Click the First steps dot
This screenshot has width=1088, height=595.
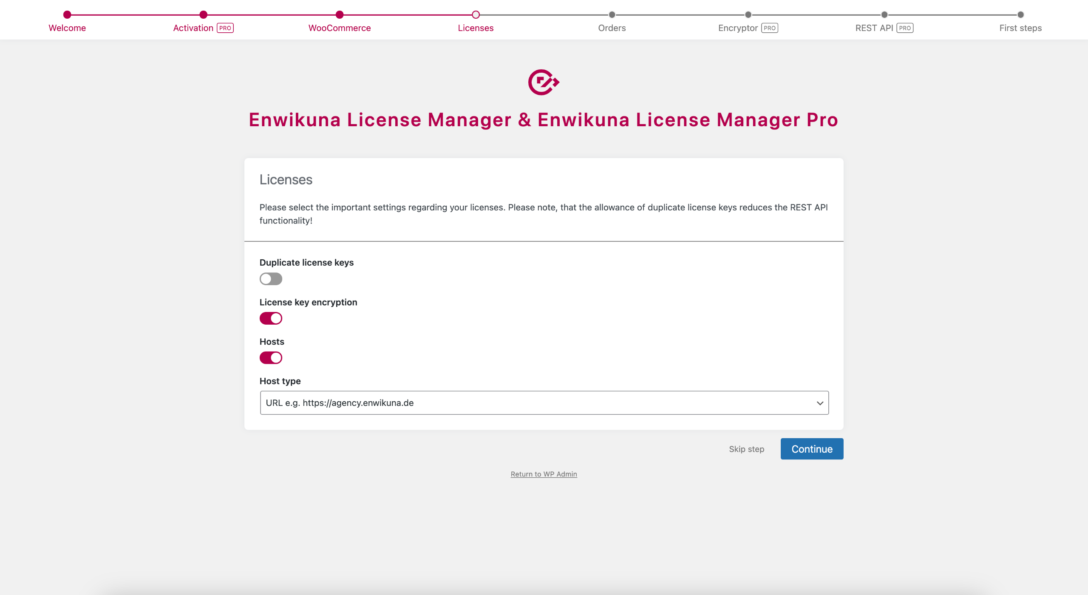point(1021,15)
